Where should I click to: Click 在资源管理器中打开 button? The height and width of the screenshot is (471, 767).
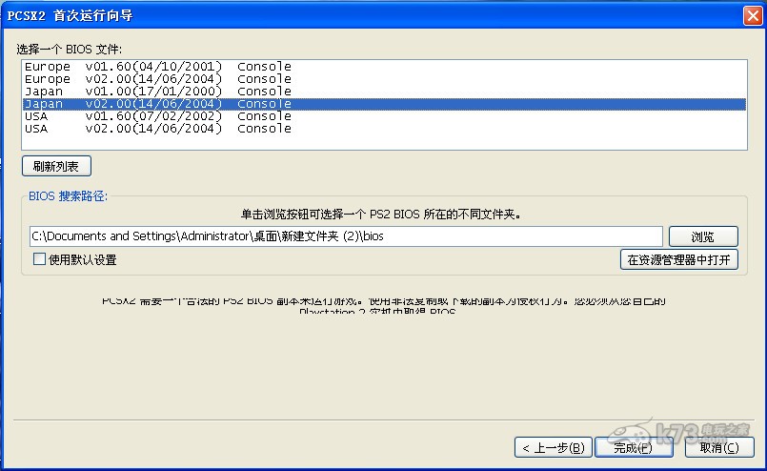click(678, 259)
